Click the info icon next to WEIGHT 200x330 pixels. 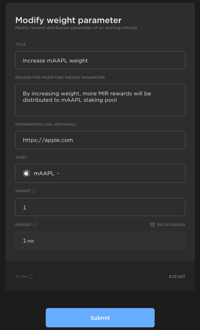pyautogui.click(x=34, y=191)
